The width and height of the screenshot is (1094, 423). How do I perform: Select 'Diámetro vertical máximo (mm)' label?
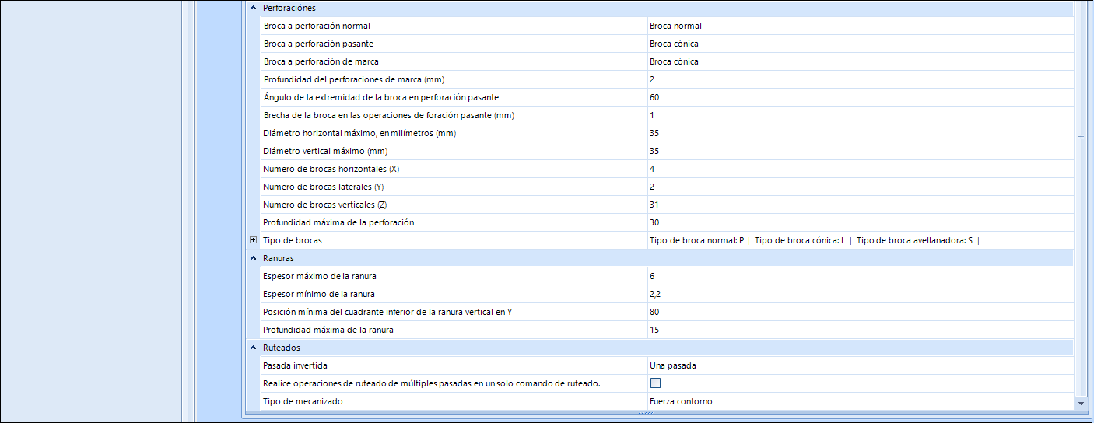coord(326,151)
